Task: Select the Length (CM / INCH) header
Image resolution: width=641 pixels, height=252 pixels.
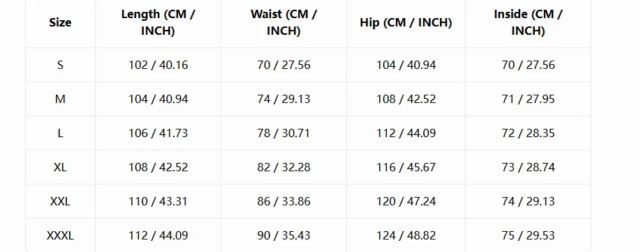Action: 159,22
